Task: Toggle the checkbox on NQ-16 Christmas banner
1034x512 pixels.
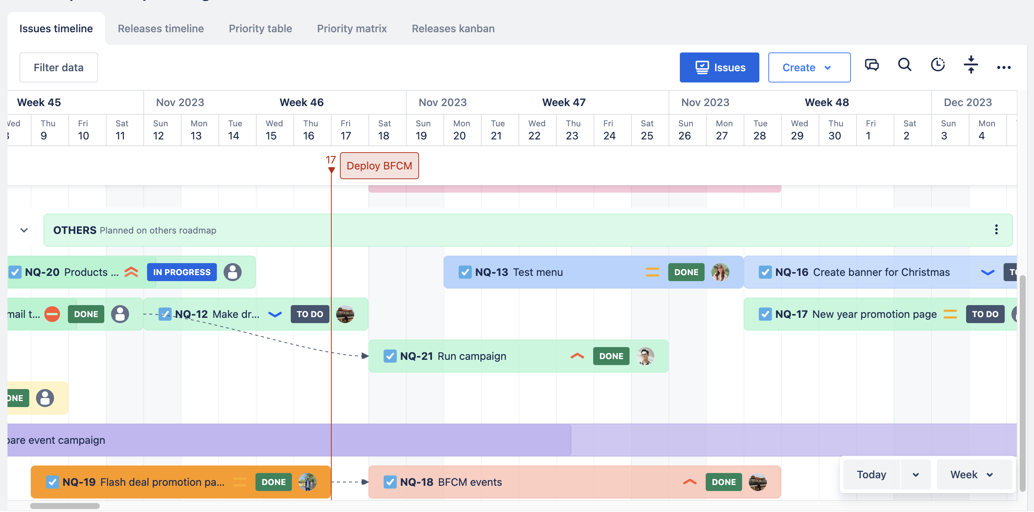Action: pyautogui.click(x=765, y=272)
